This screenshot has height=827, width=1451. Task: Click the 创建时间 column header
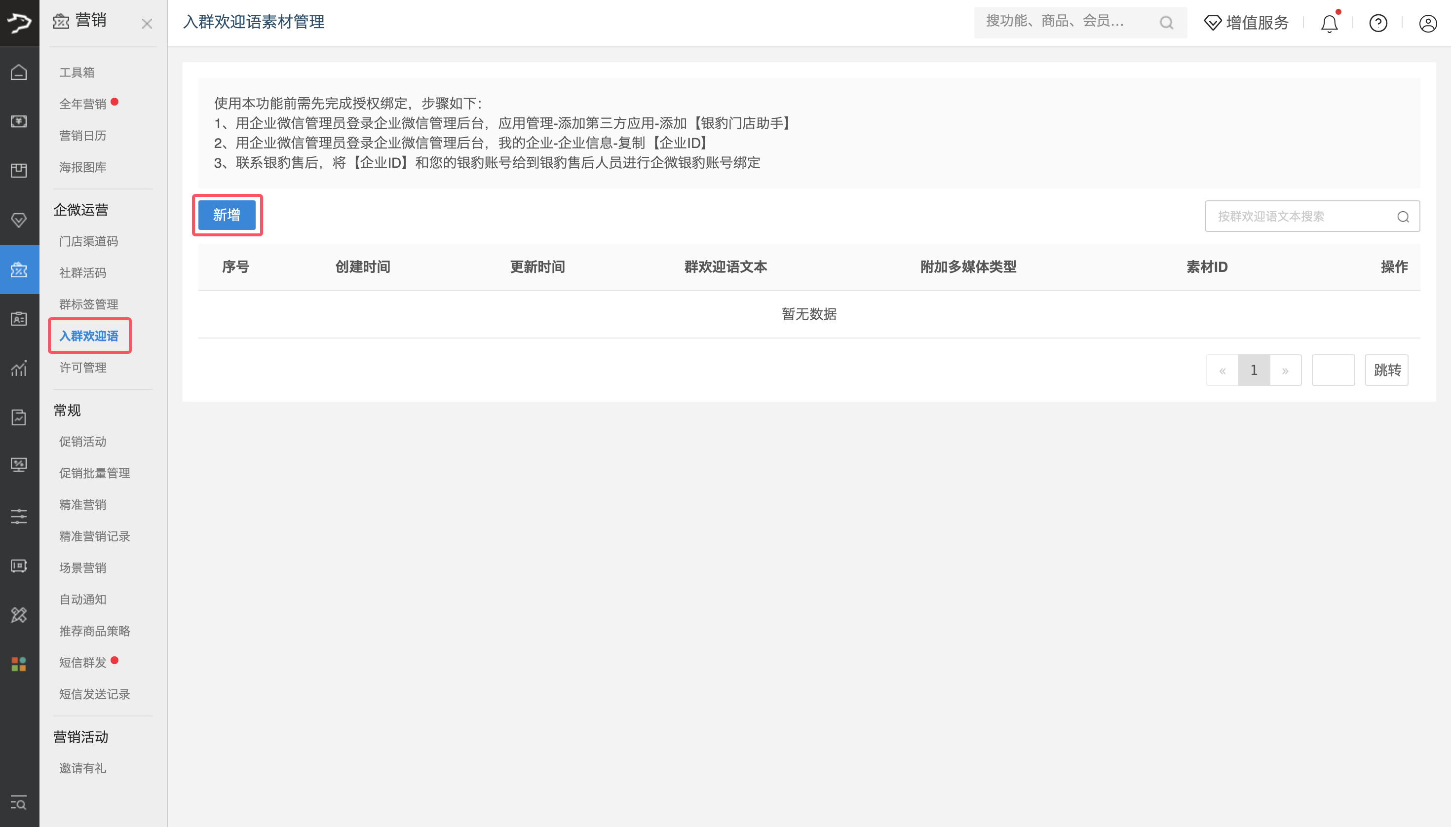click(x=362, y=266)
